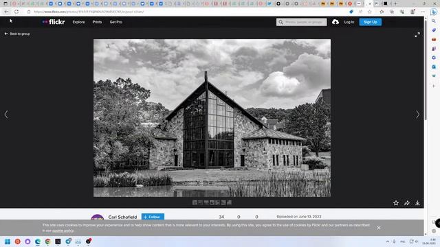Click the Uploaded on June 10, 2023 text
Image resolution: width=440 pixels, height=247 pixels.
click(299, 217)
